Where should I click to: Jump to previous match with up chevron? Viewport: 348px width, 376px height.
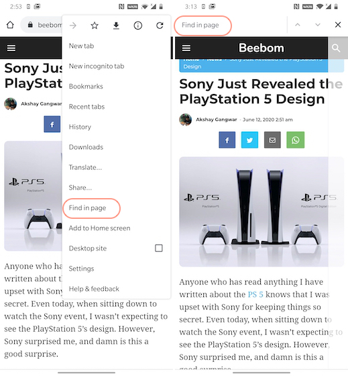tap(298, 25)
